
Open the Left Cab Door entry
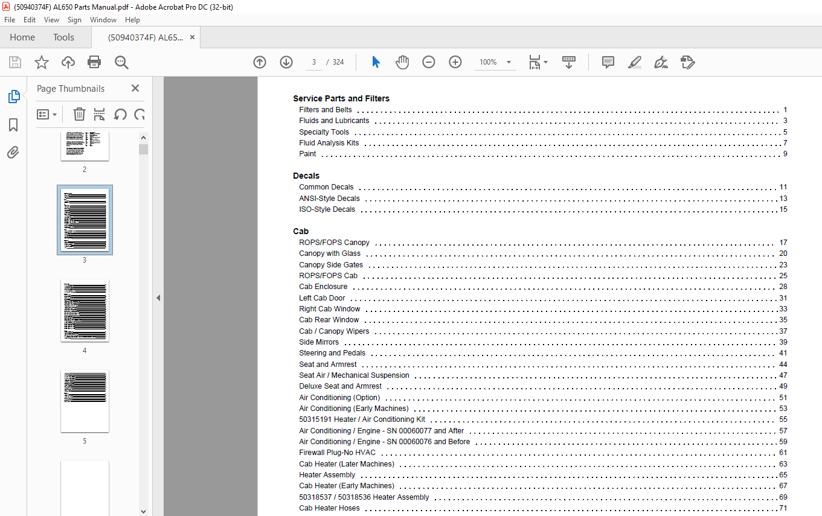(x=543, y=298)
